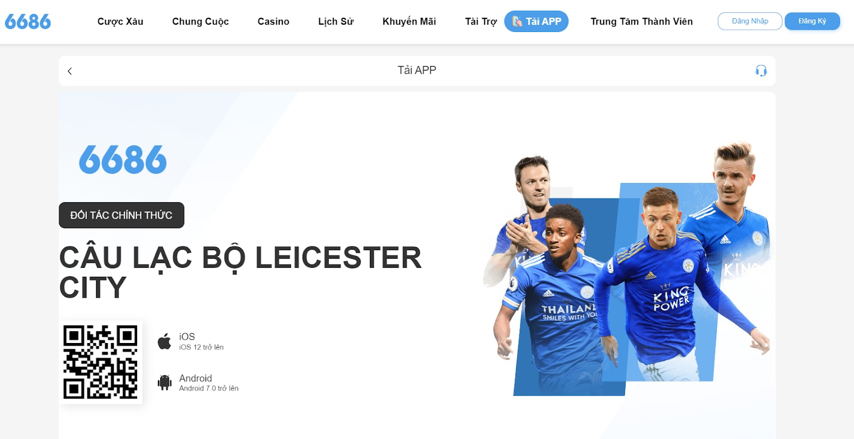Open the Chung Cuộc menu
This screenshot has width=854, height=439.
[x=200, y=21]
